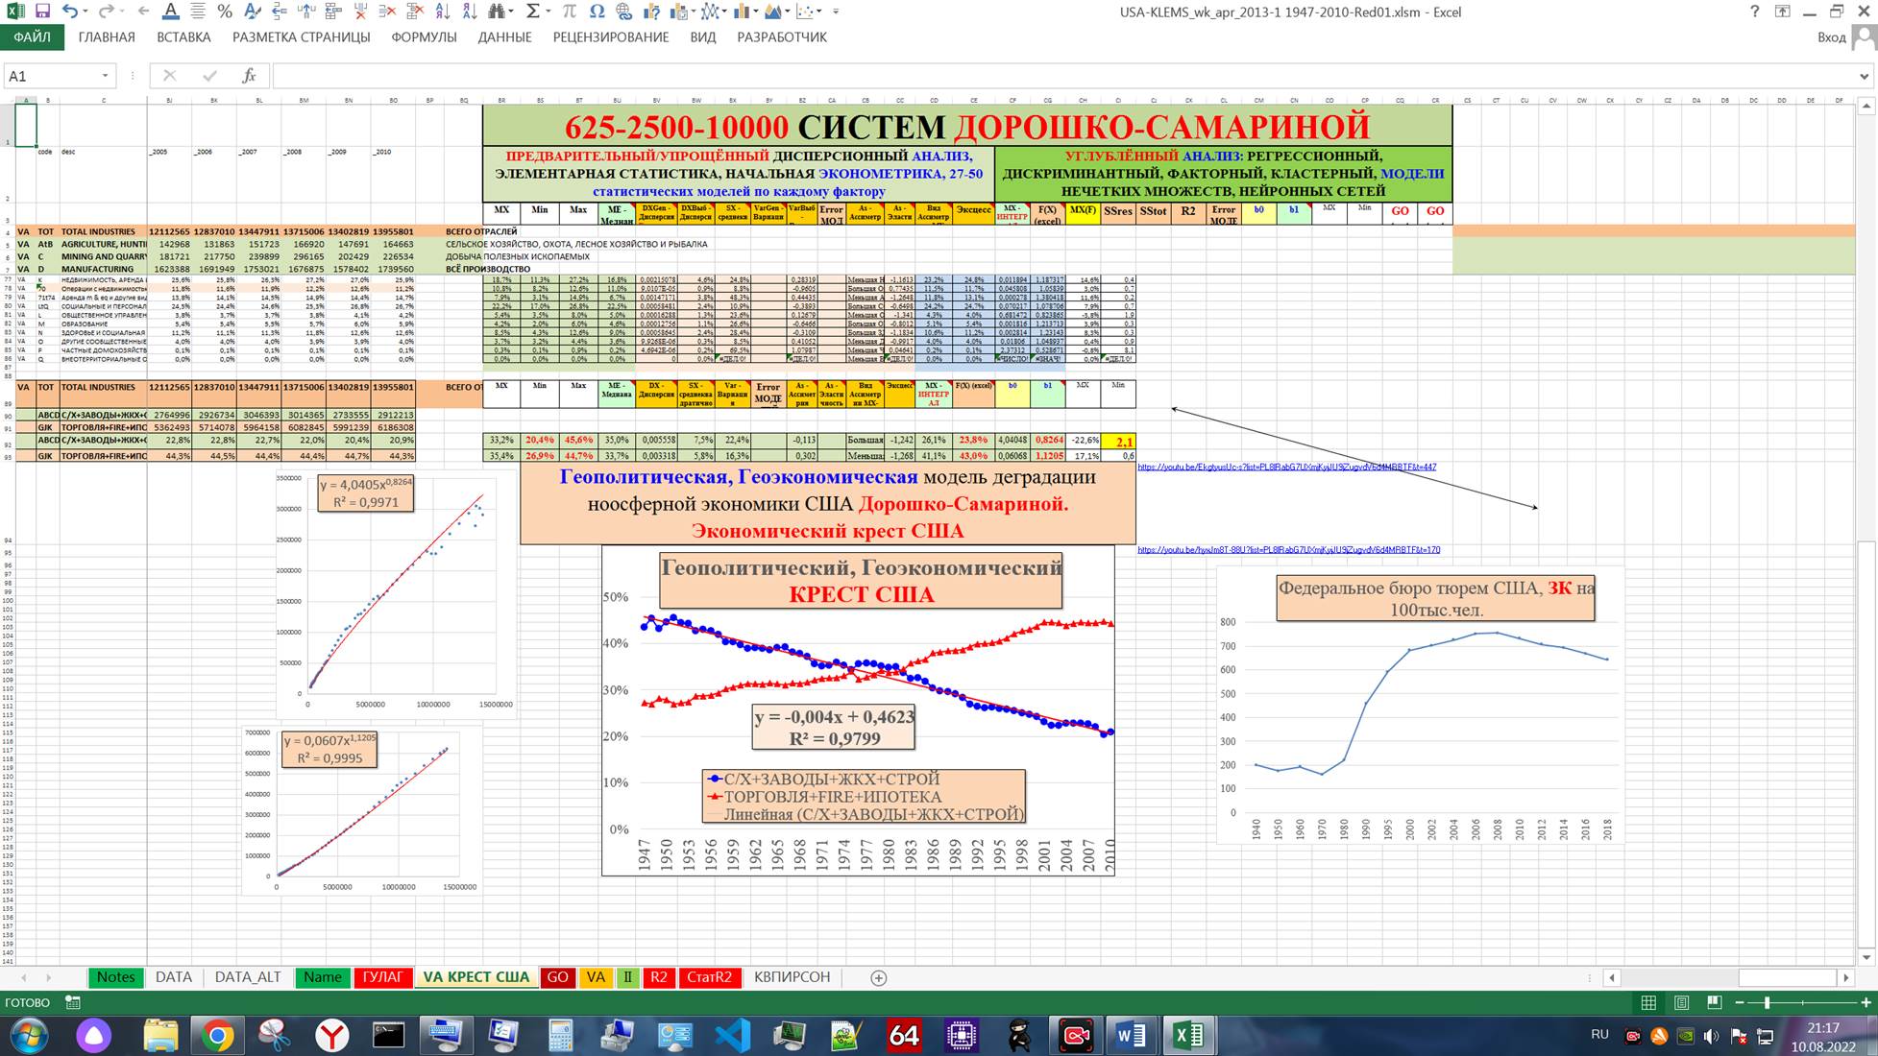This screenshot has width=1878, height=1056.
Task: Click the binoculars Find icon
Action: coord(496,12)
